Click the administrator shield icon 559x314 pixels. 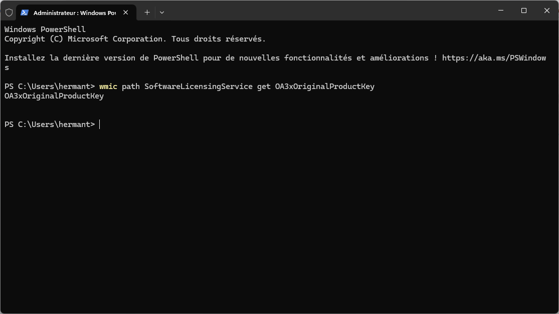click(9, 12)
